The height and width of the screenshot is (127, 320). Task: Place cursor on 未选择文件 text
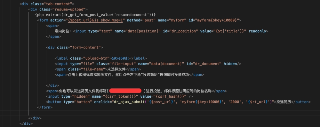(x=116, y=69)
